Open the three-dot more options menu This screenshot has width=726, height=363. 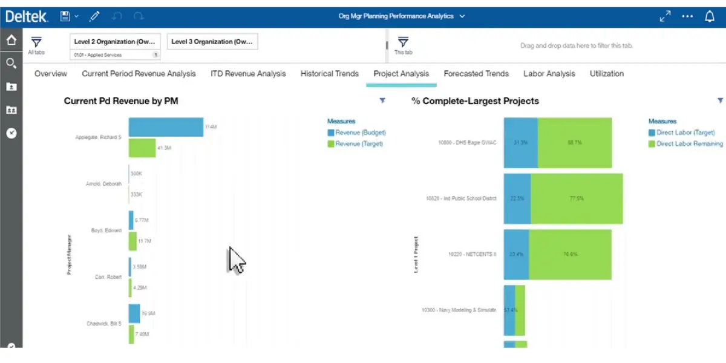(x=687, y=17)
